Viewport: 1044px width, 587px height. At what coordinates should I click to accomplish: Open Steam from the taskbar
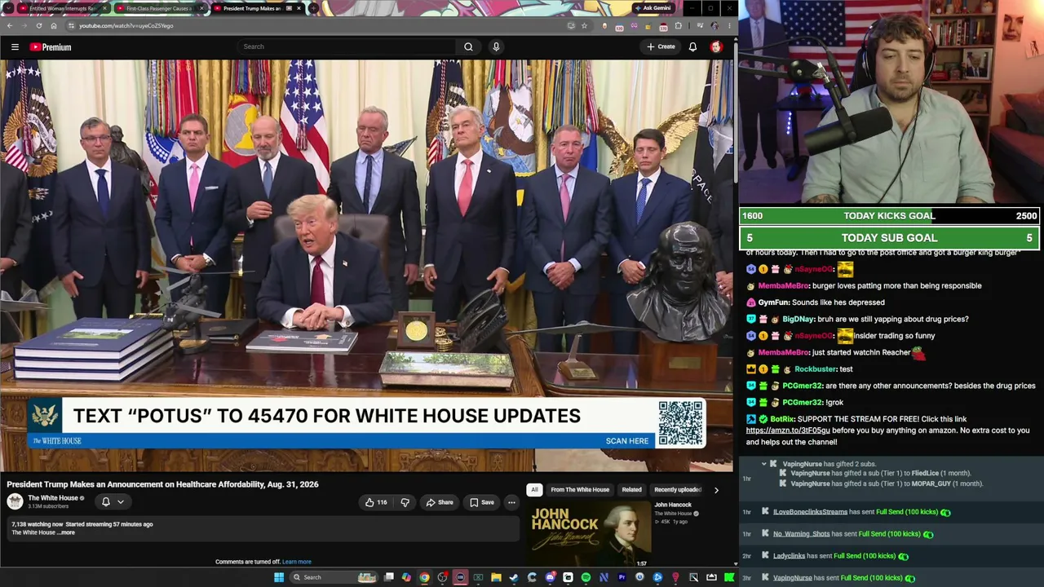pos(514,577)
